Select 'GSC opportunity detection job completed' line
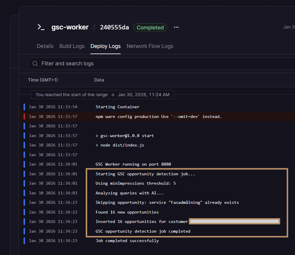The height and width of the screenshot is (255, 295). 143,231
